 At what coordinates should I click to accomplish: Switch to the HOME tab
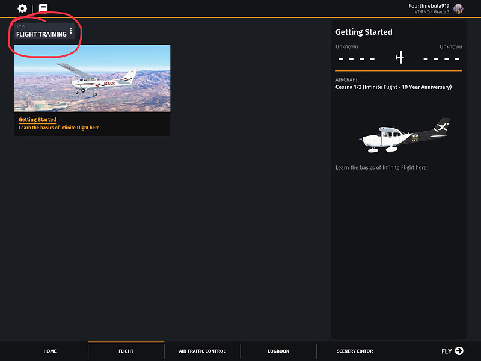(x=50, y=351)
